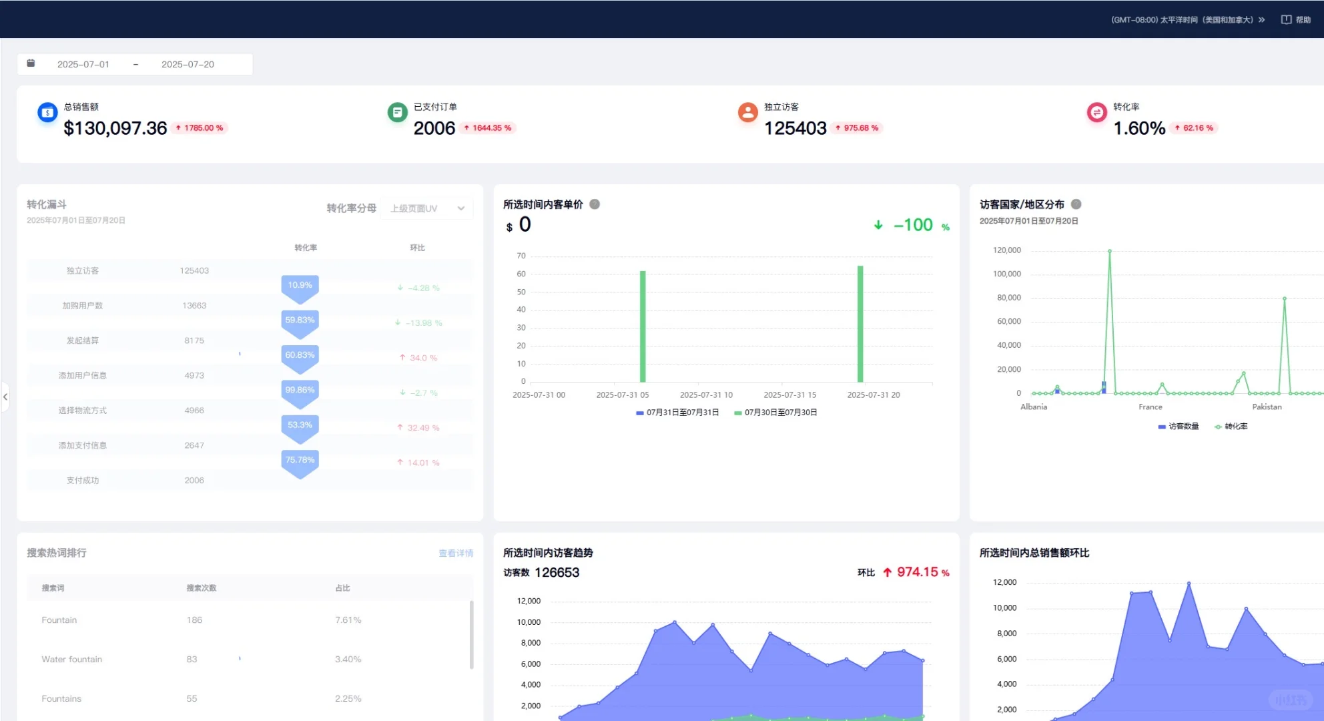
Task: Open 查看详情 link for search terms
Action: tap(456, 553)
